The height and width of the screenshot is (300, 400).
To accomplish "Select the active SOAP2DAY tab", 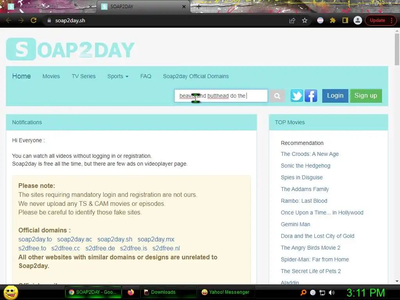I will (143, 7).
